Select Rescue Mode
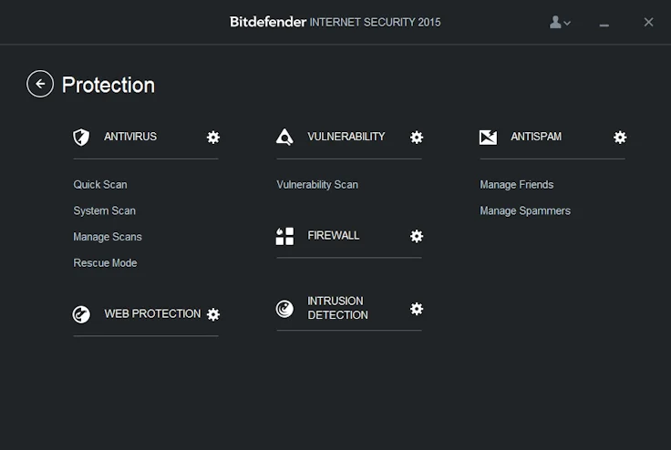The width and height of the screenshot is (671, 450). pyautogui.click(x=105, y=263)
